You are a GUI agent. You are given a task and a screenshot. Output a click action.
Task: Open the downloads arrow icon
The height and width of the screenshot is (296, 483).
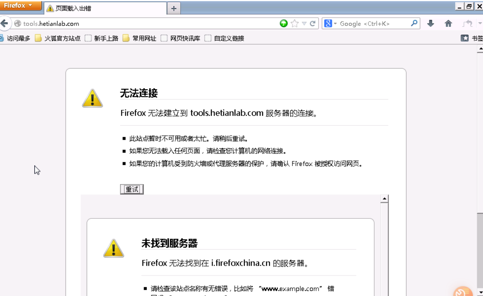[x=431, y=24]
